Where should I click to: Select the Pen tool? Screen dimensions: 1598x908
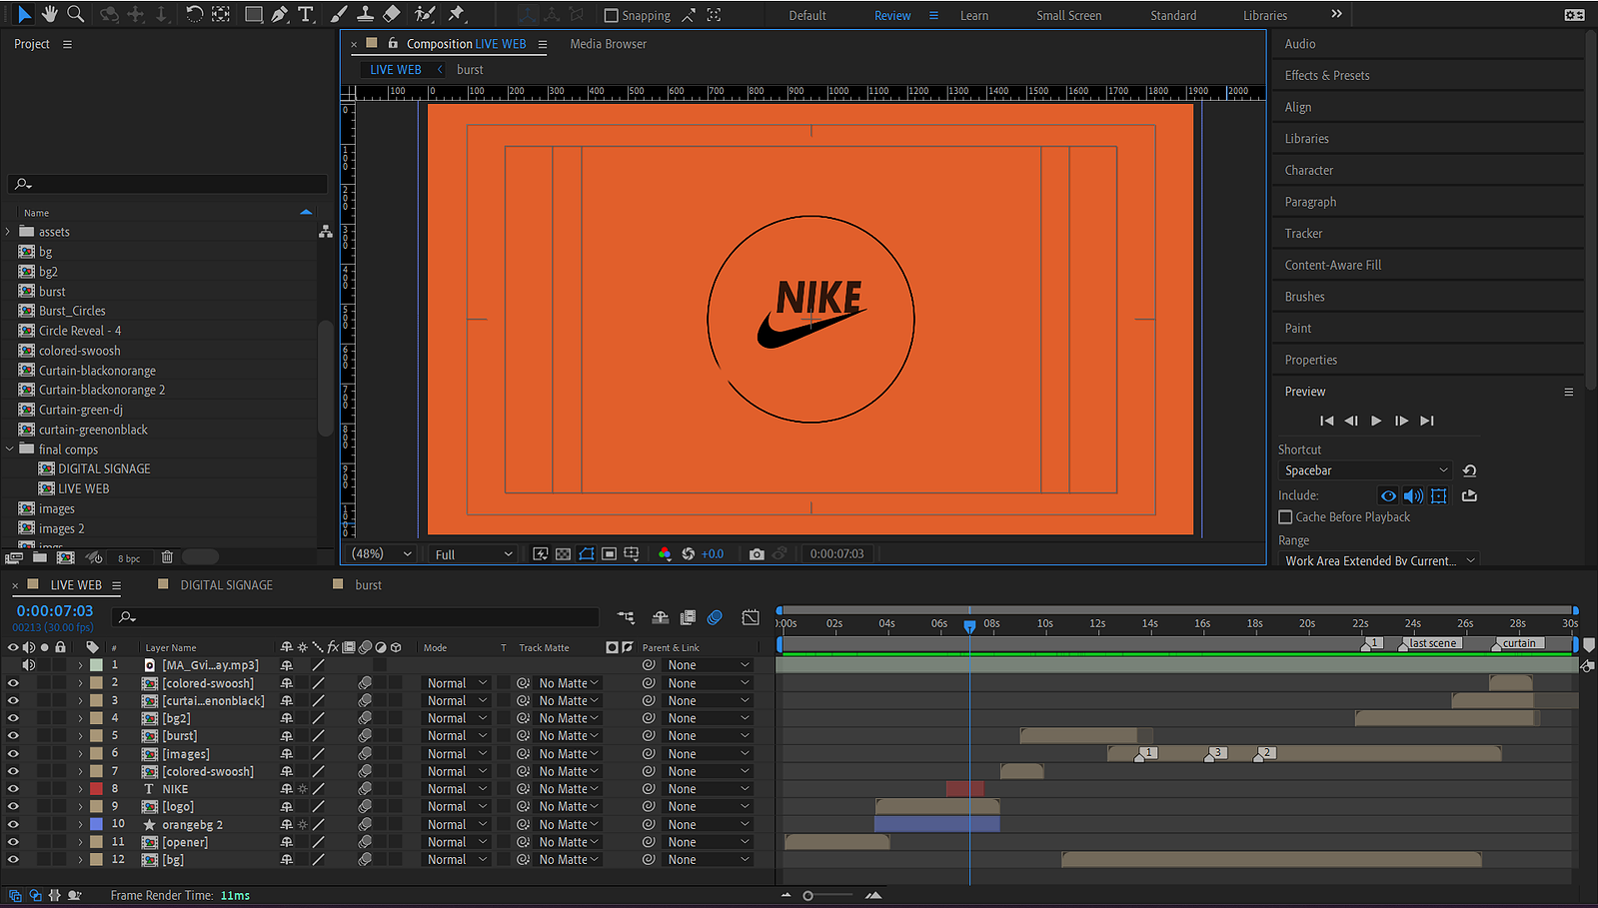pos(280,14)
